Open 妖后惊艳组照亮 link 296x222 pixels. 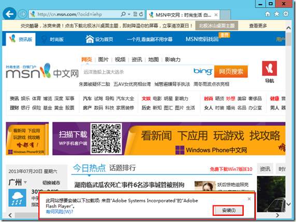233,185
